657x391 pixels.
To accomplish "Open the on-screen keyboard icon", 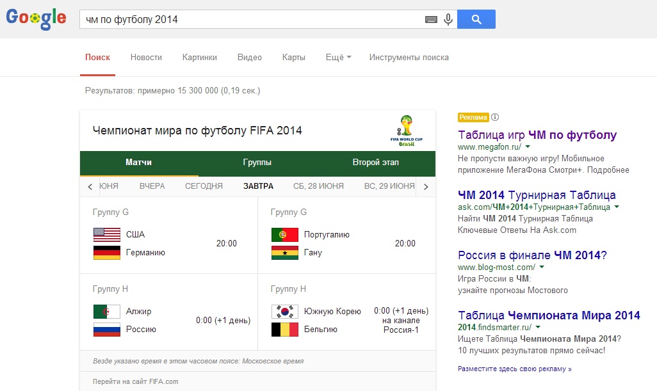I will 431,20.
